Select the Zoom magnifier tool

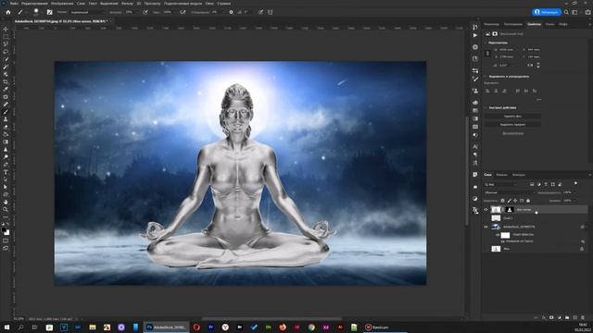[x=6, y=209]
